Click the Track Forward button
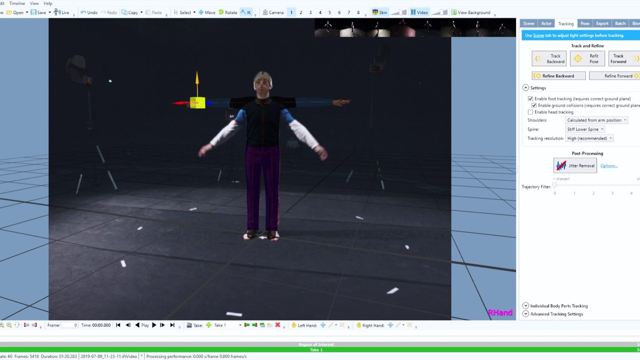640x360 pixels. pyautogui.click(x=625, y=58)
